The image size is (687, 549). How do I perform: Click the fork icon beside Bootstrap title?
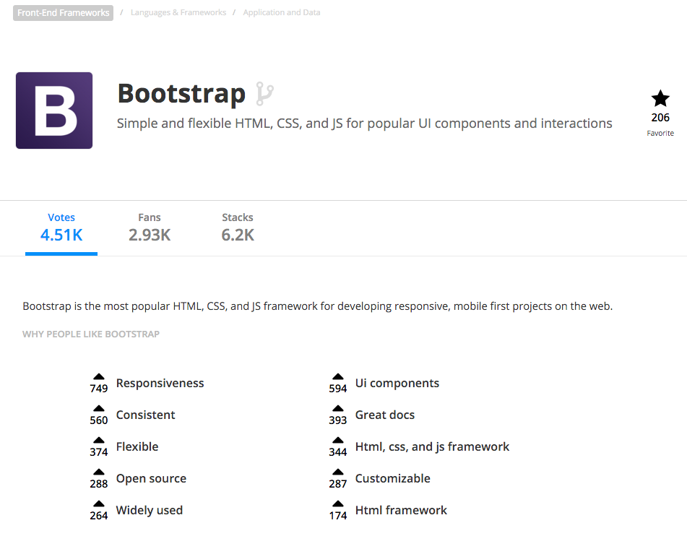click(264, 93)
